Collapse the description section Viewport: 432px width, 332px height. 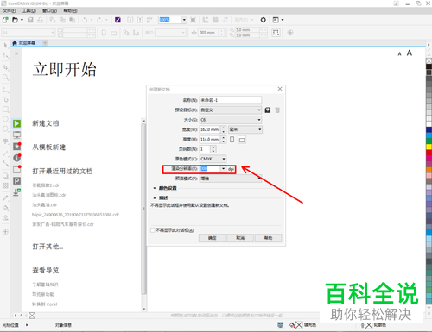coord(155,197)
